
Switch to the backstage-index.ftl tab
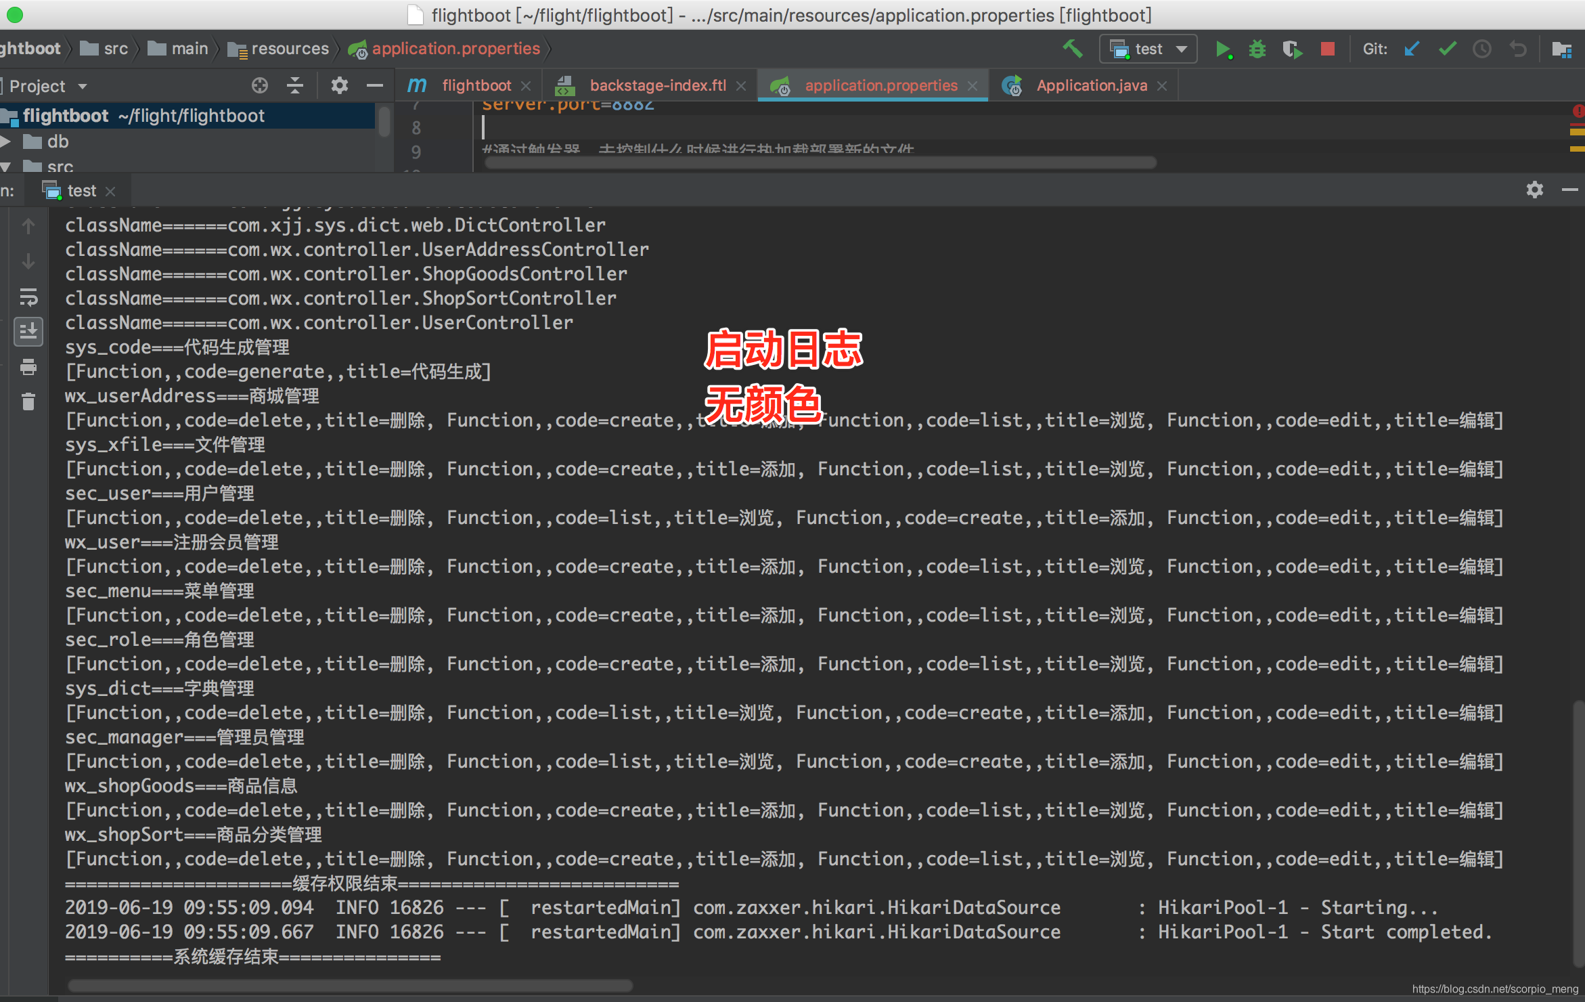pos(657,86)
